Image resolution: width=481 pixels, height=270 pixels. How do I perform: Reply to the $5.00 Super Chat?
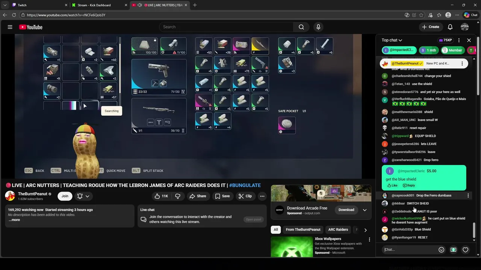(409, 185)
